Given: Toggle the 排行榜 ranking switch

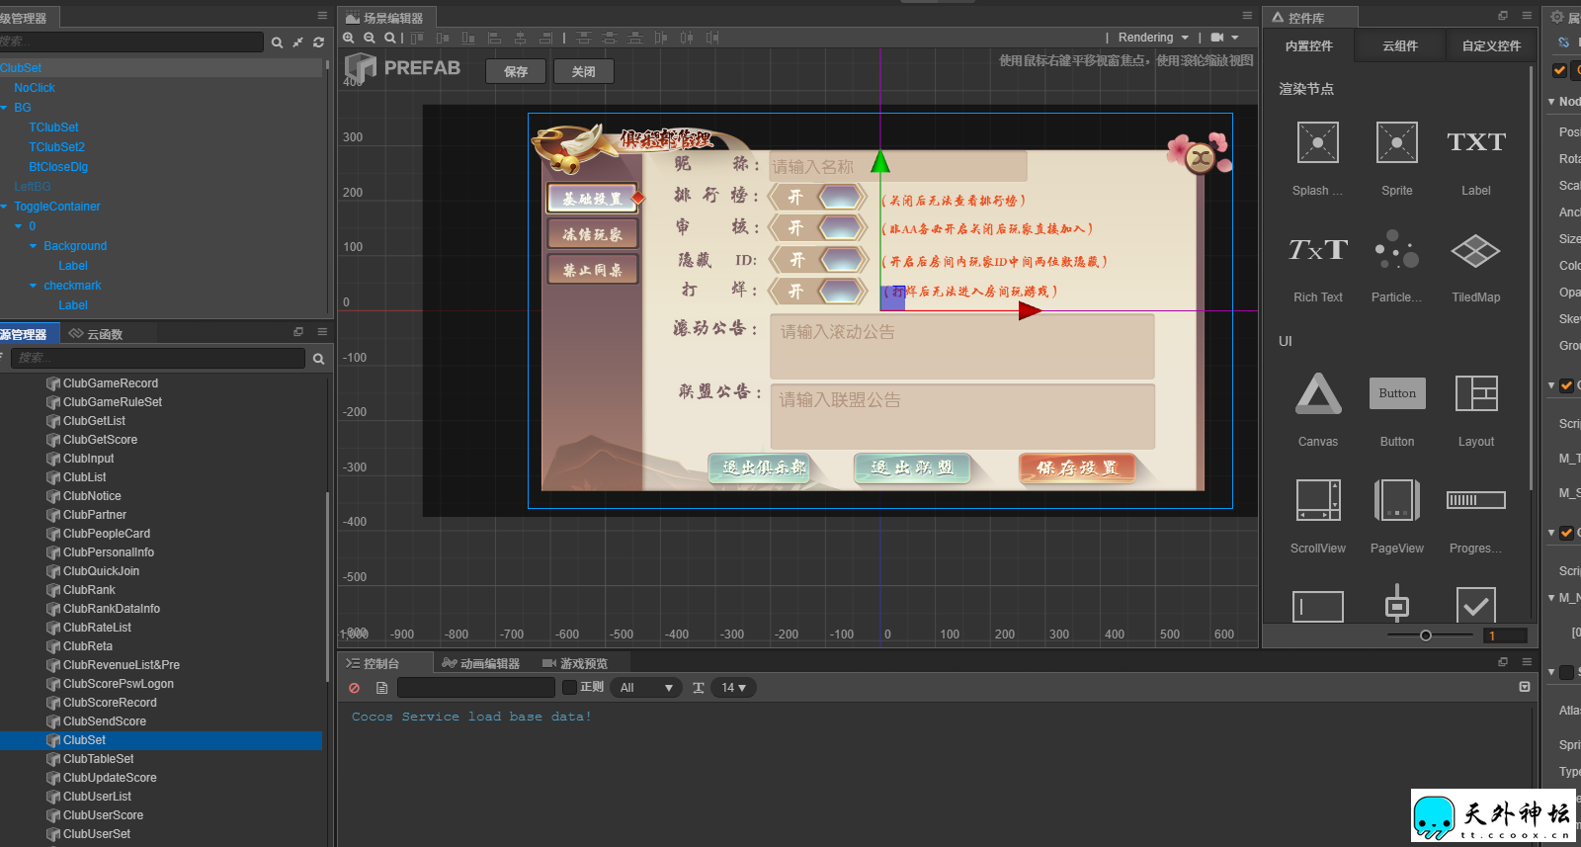Looking at the screenshot, I should [x=818, y=197].
